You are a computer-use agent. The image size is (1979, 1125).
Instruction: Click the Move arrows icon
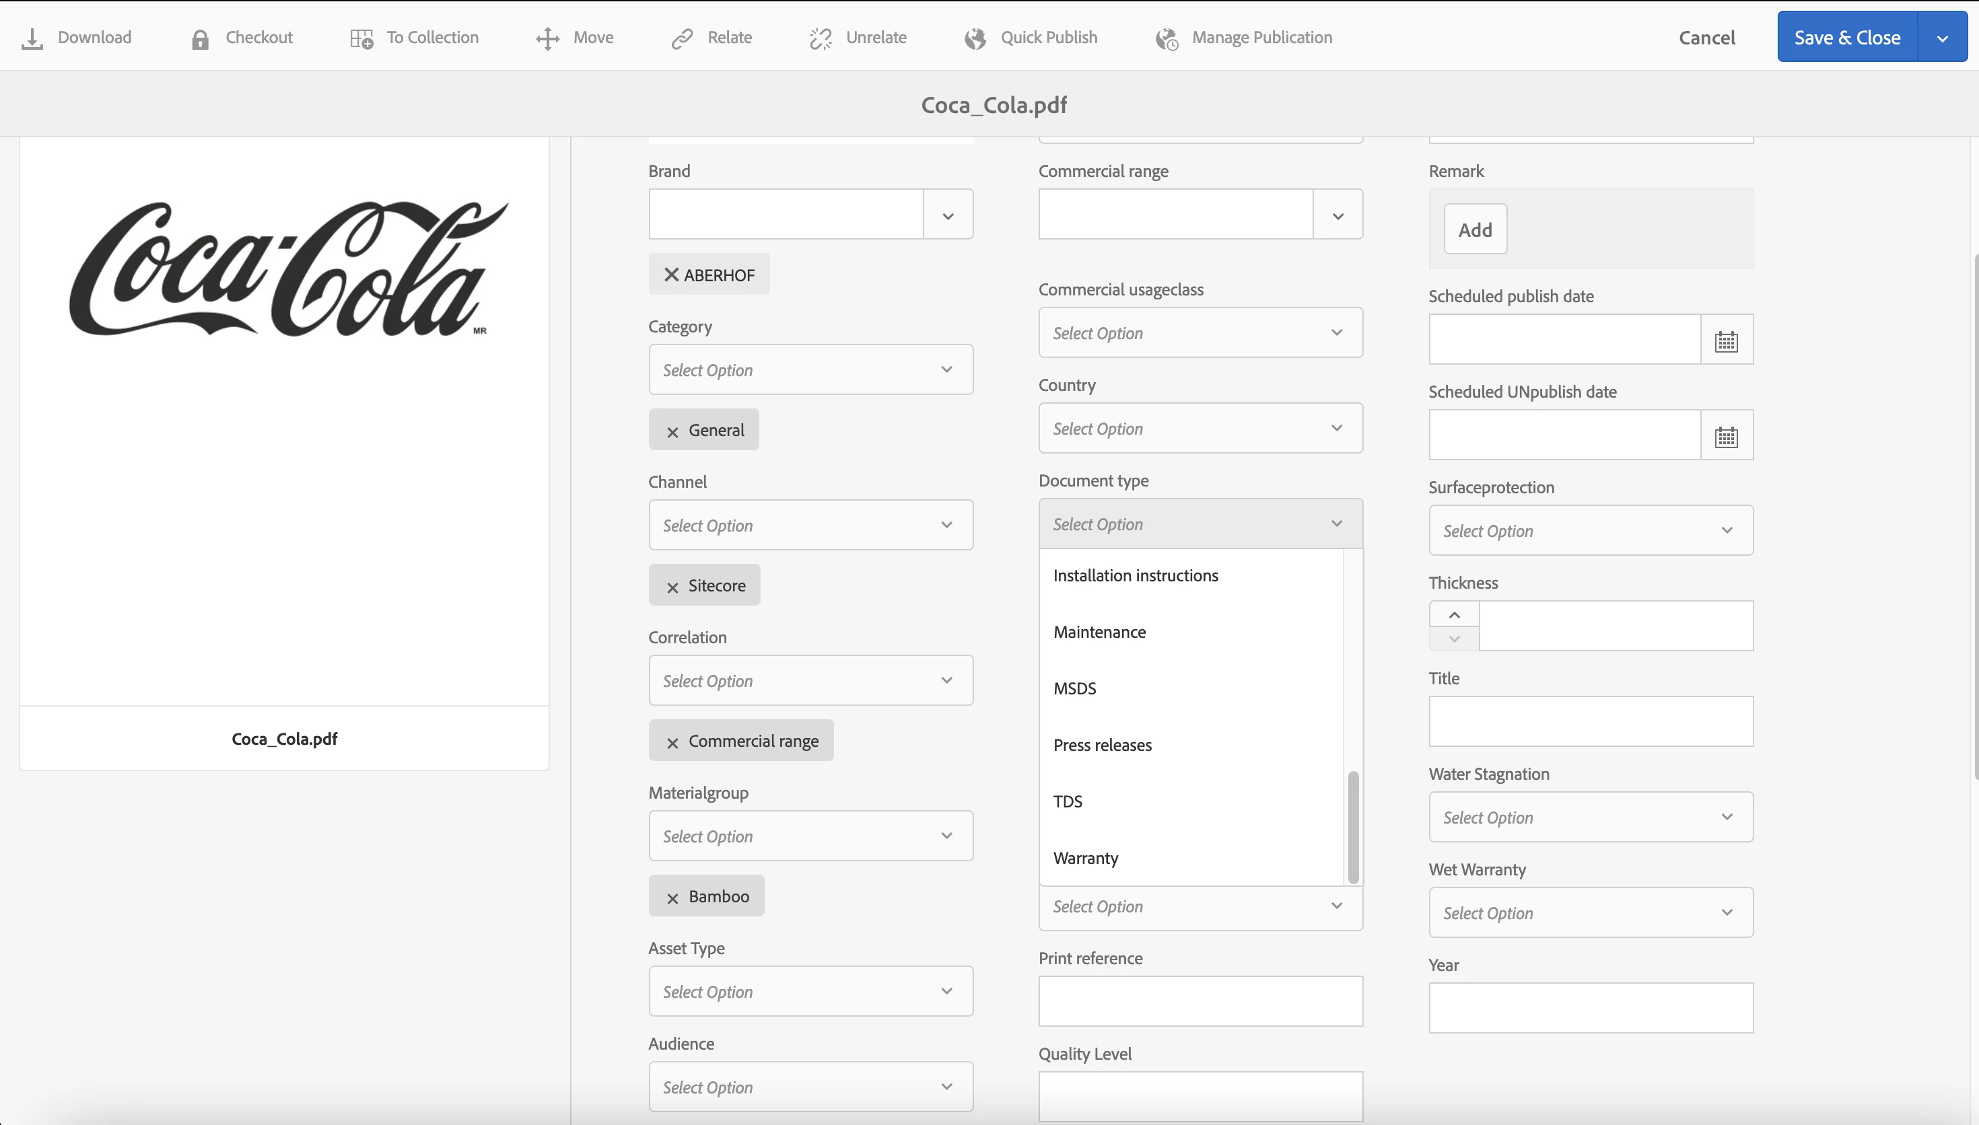point(548,38)
